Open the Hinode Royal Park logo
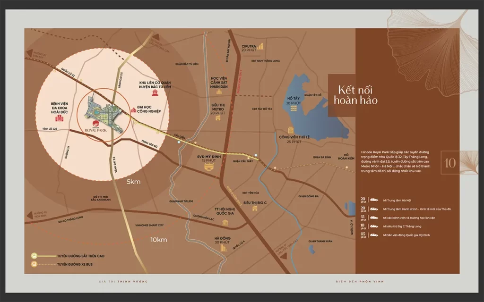Viewport: 484px width, 302px height. pos(96,124)
